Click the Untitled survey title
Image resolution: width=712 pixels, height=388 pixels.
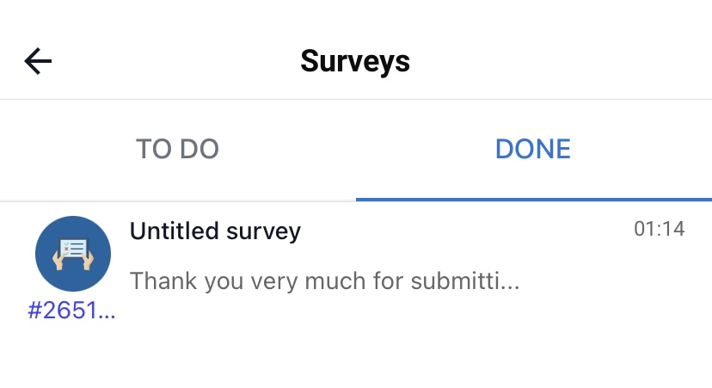215,230
